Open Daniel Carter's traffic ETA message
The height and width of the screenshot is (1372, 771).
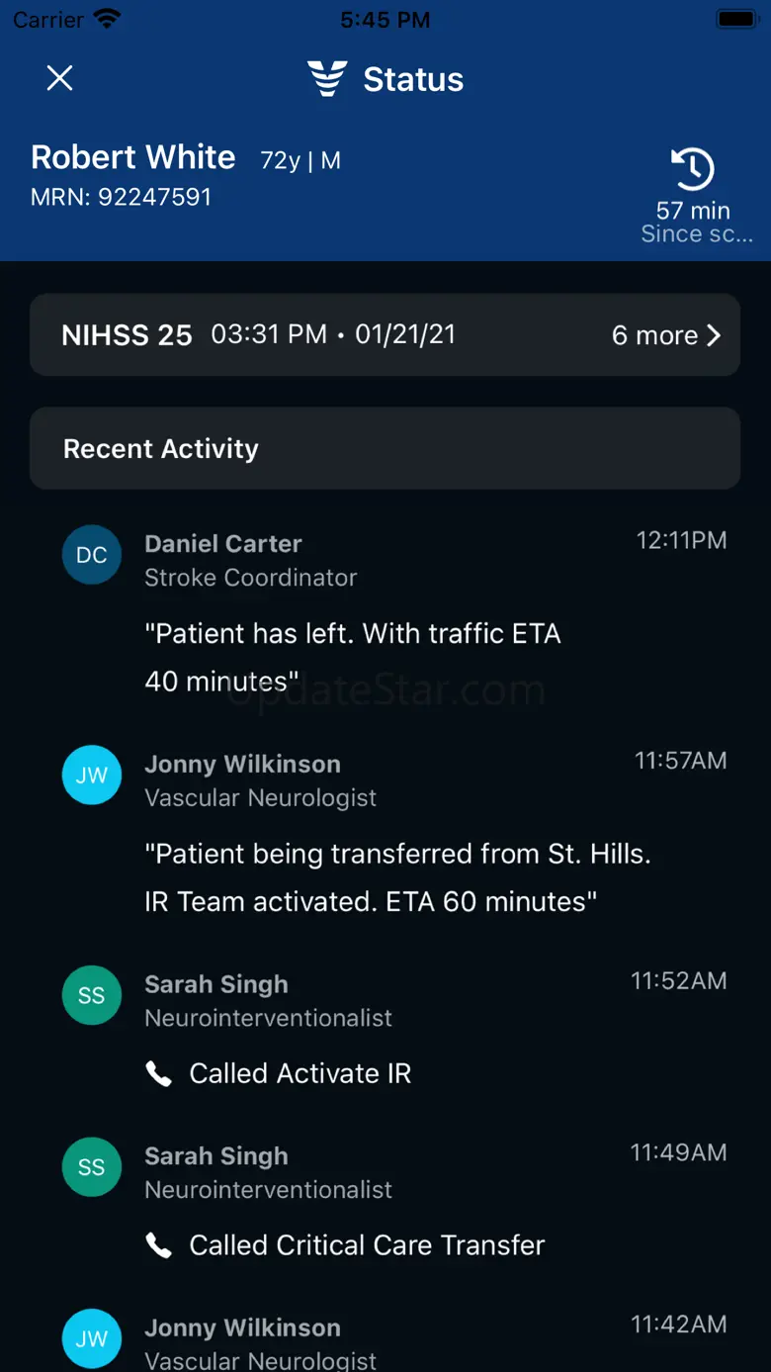click(x=353, y=657)
